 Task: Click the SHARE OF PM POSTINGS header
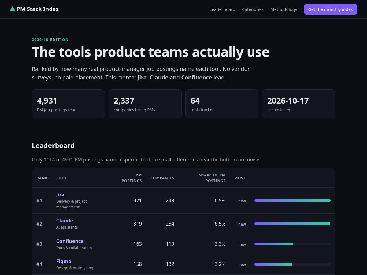coord(212,178)
